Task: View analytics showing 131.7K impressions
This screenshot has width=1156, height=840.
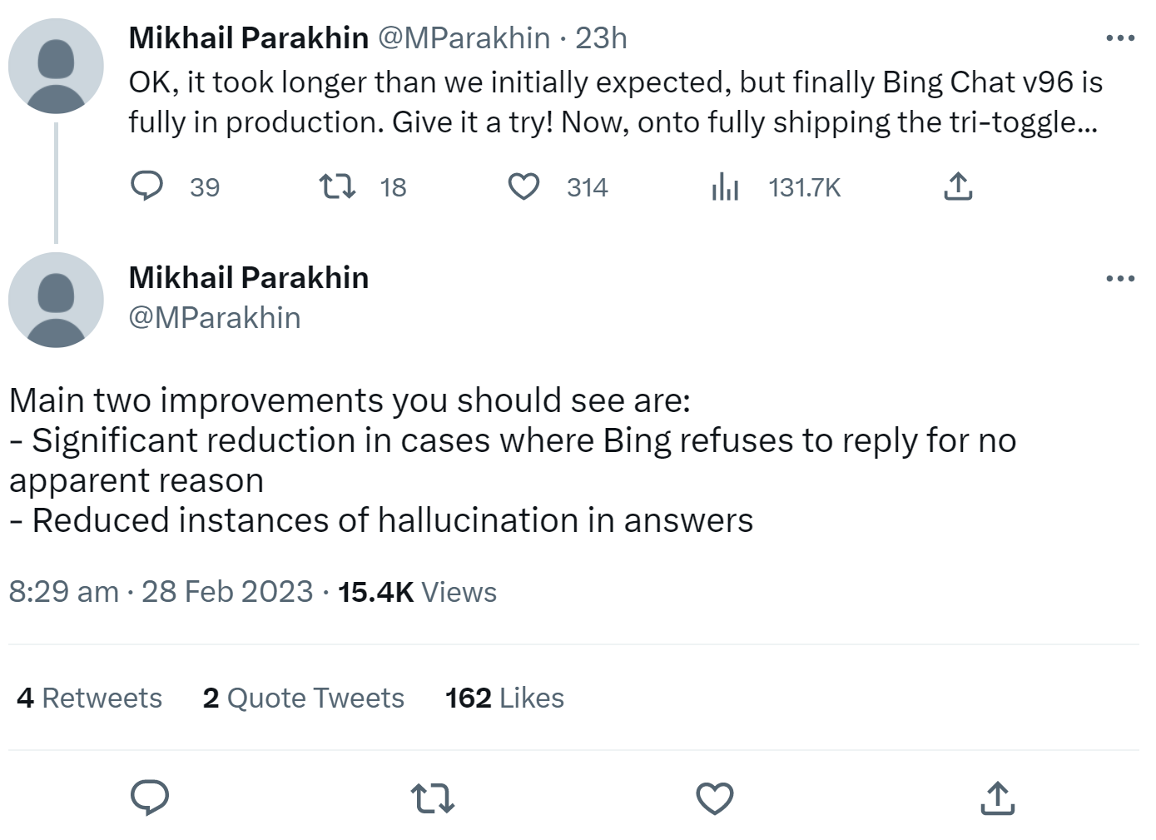Action: (x=726, y=186)
